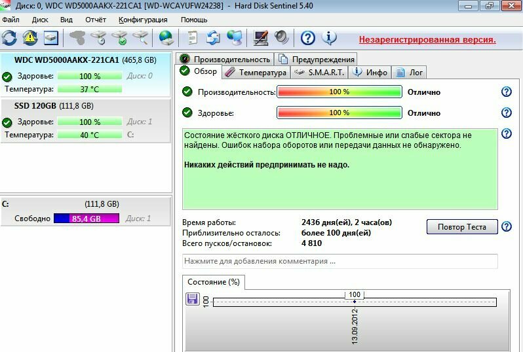Click the SSD temperature 40 °C bar

click(89, 135)
